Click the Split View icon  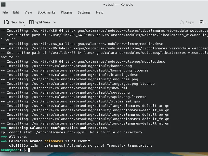[31, 22]
